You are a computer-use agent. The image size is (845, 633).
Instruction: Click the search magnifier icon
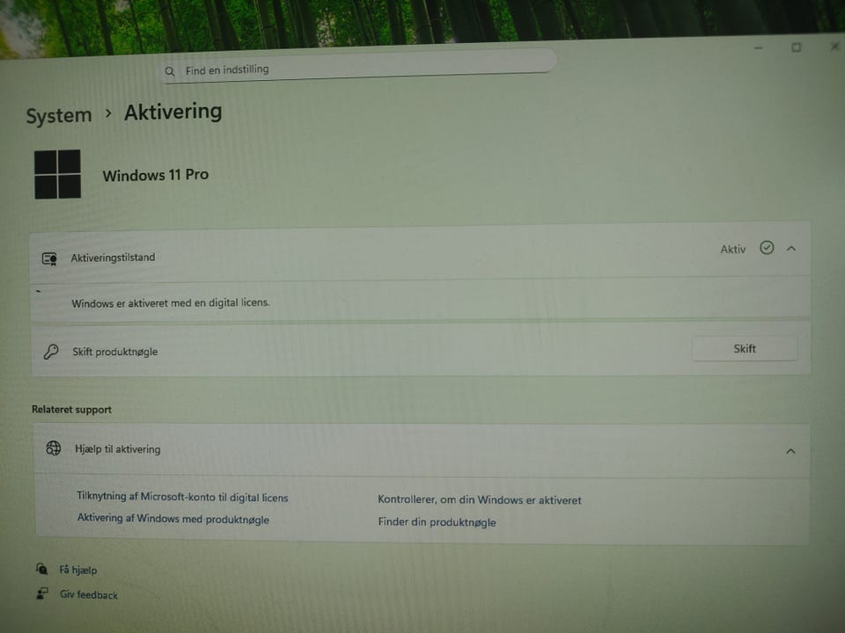tap(170, 71)
